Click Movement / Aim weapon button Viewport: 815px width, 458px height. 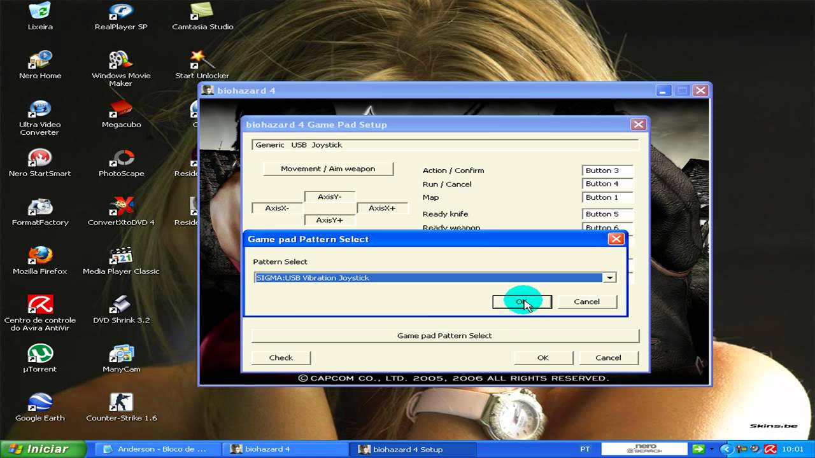click(328, 169)
